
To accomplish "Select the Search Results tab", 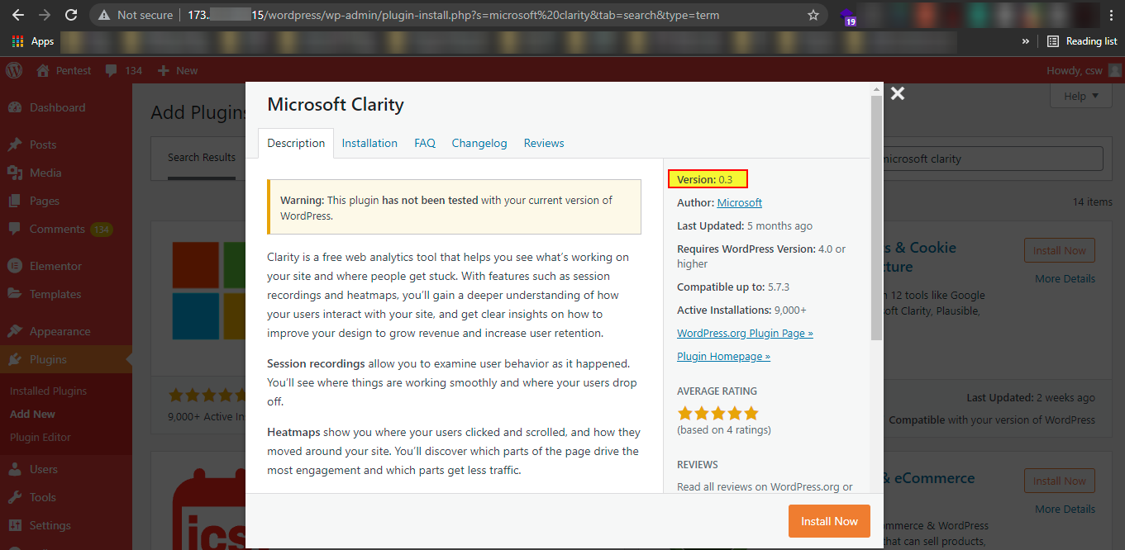I will click(x=202, y=157).
